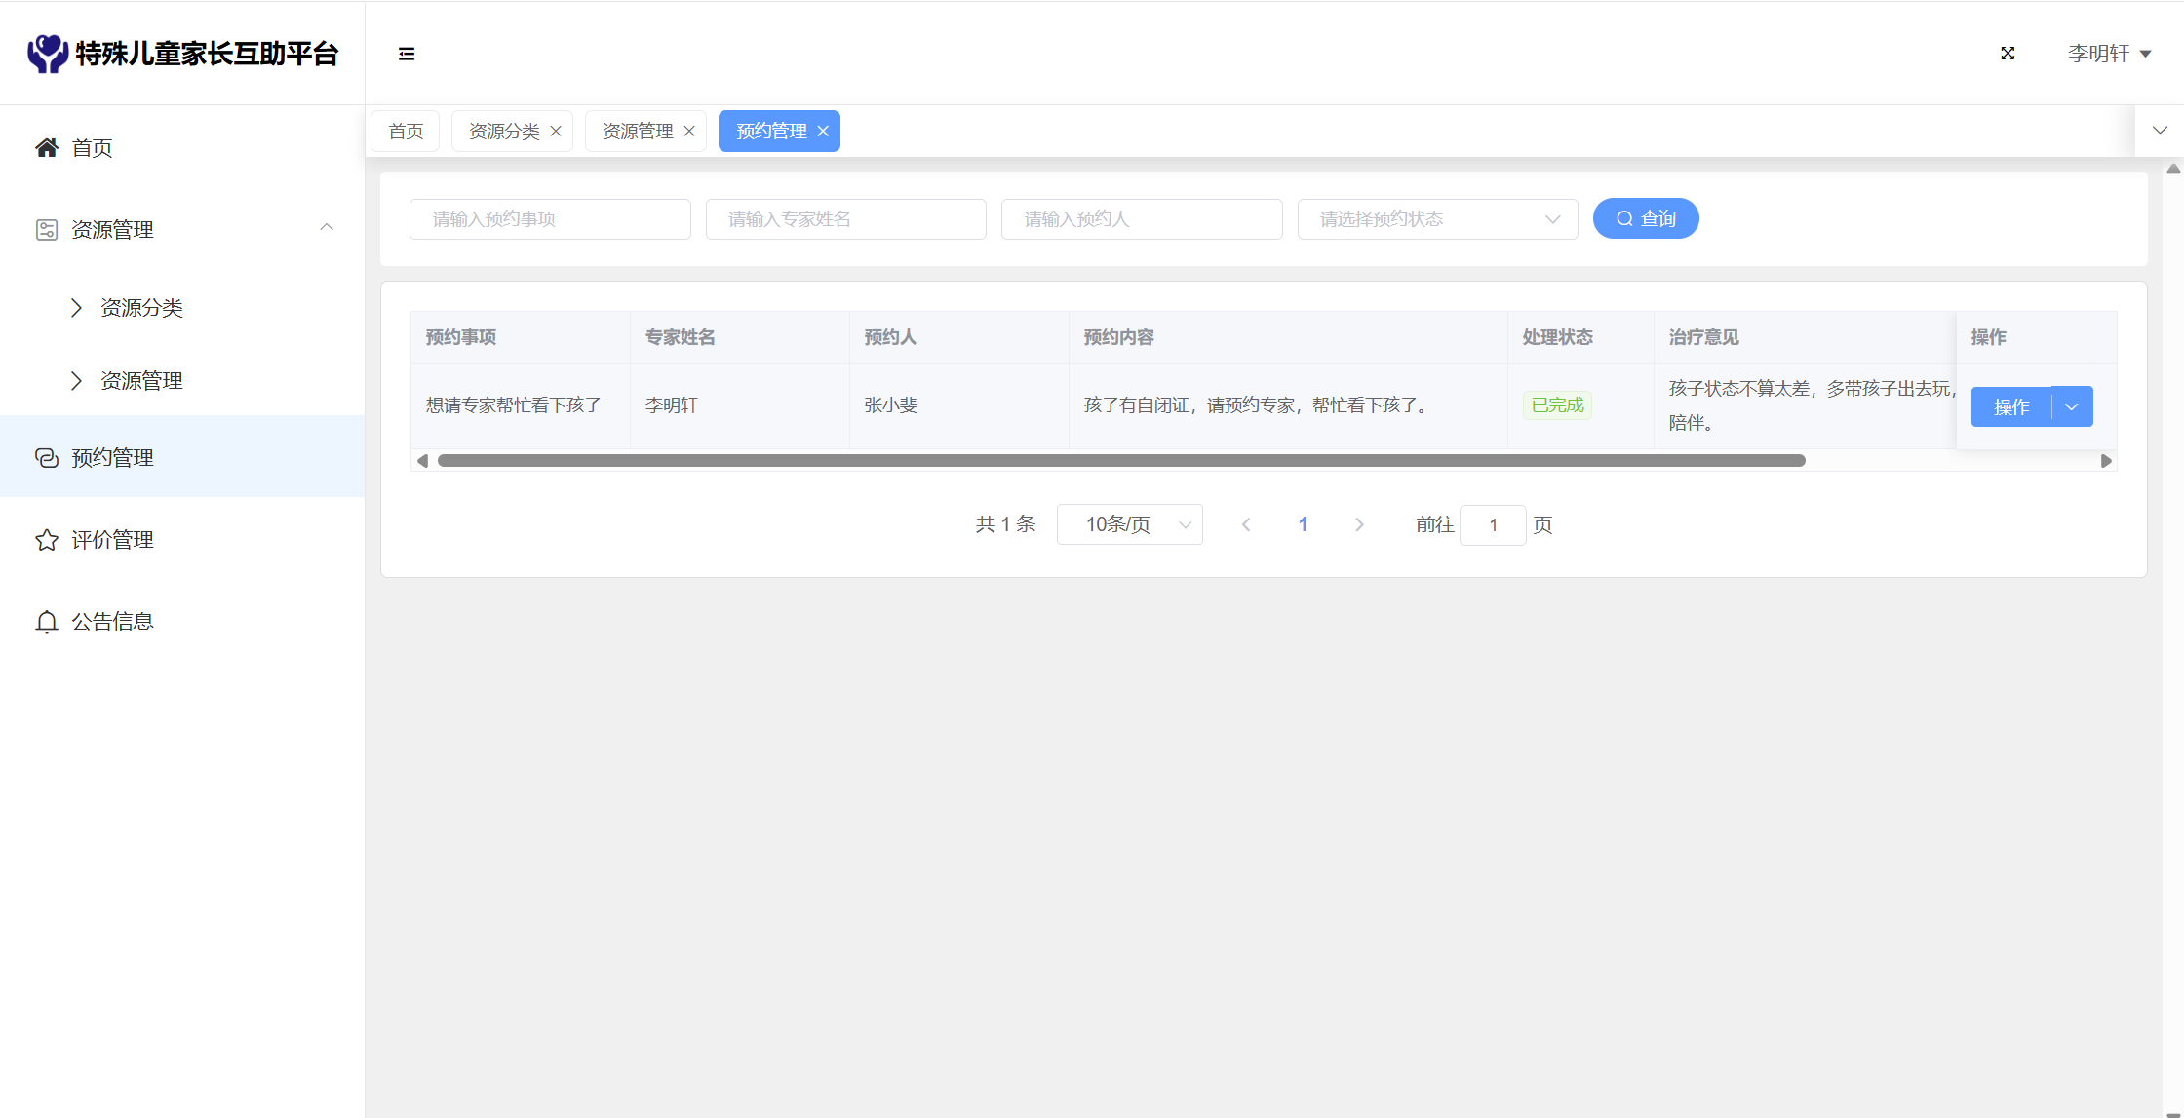
Task: Expand the 操作 button dropdown arrow
Action: (x=2072, y=406)
